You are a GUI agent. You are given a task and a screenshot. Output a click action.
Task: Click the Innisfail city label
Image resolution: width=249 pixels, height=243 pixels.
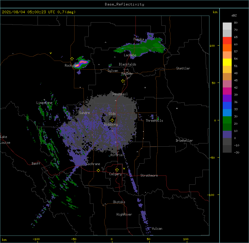tap(120, 94)
